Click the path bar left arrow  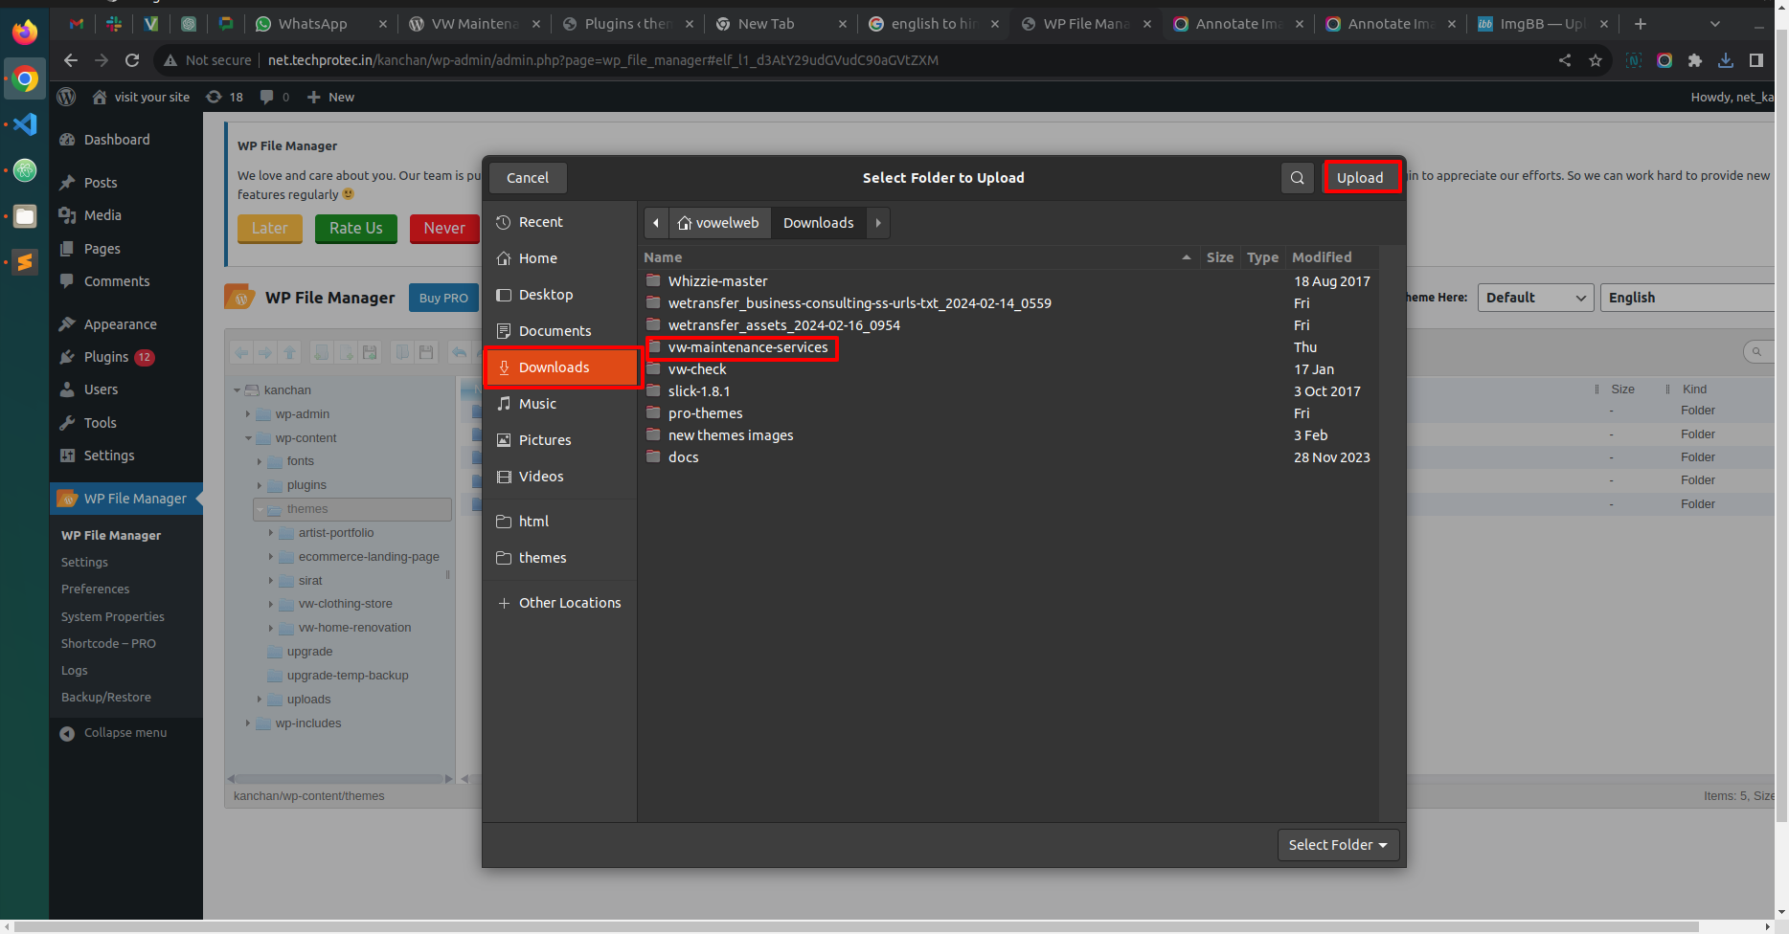[656, 223]
